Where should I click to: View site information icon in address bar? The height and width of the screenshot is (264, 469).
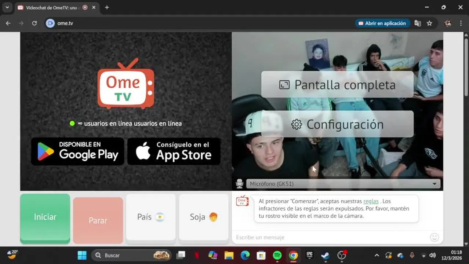pyautogui.click(x=50, y=23)
